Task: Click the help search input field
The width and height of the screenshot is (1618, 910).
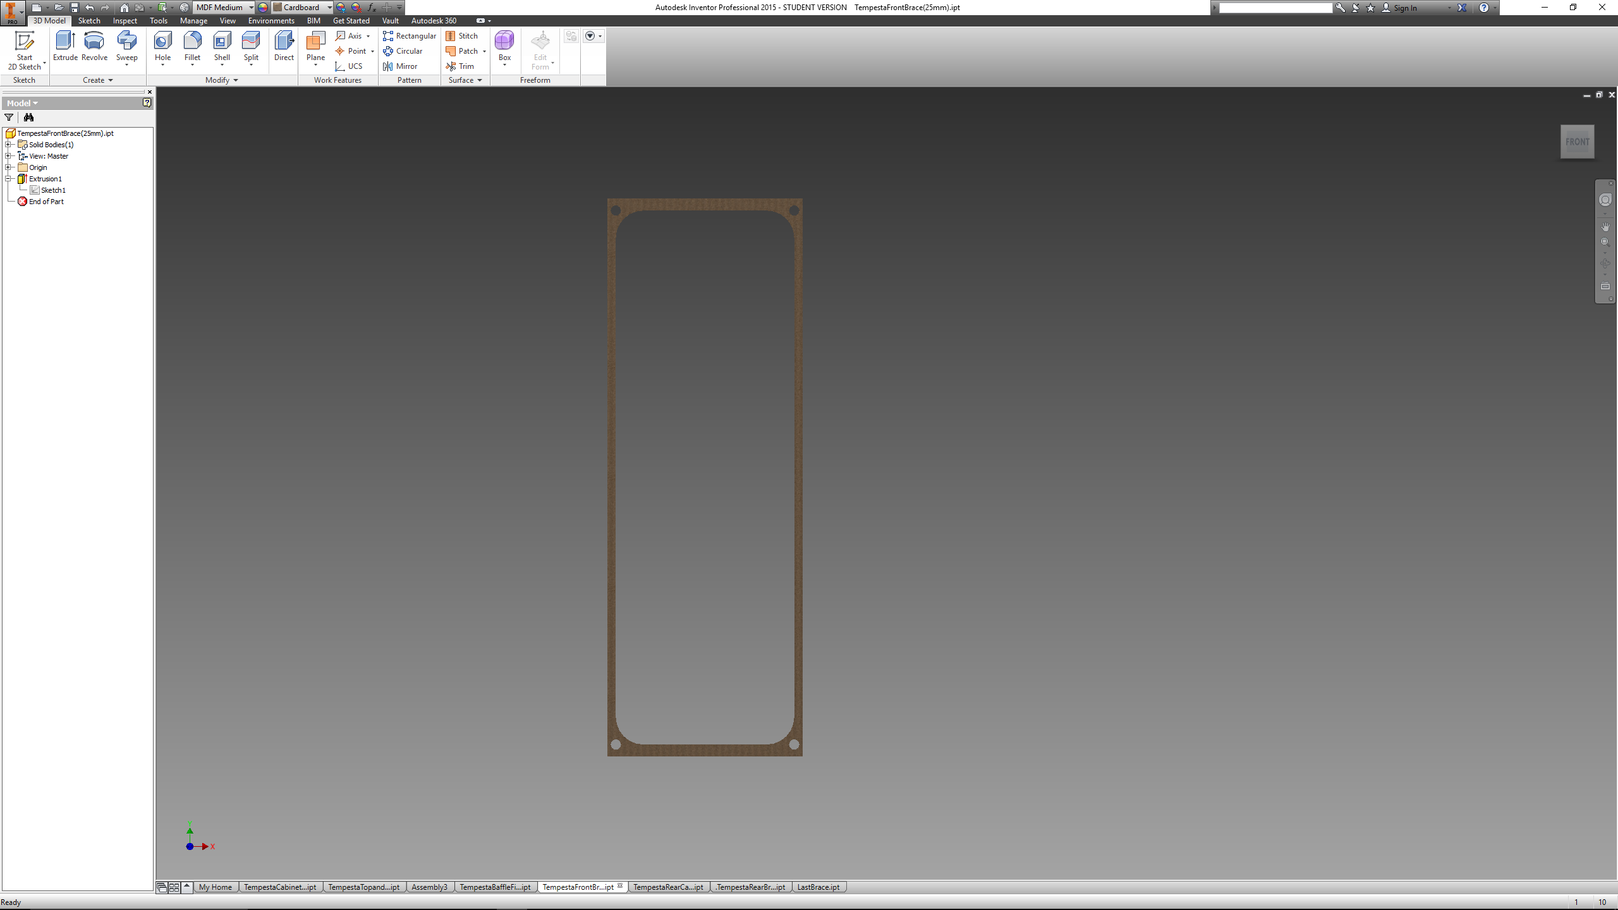Action: coord(1275,8)
